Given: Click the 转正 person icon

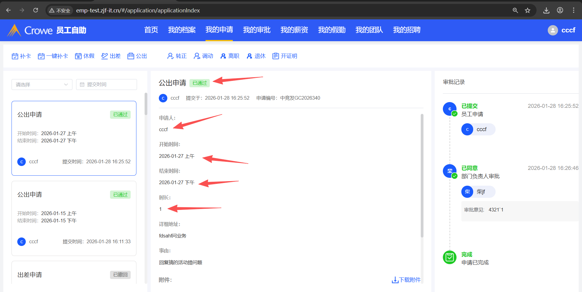Looking at the screenshot, I should (170, 56).
